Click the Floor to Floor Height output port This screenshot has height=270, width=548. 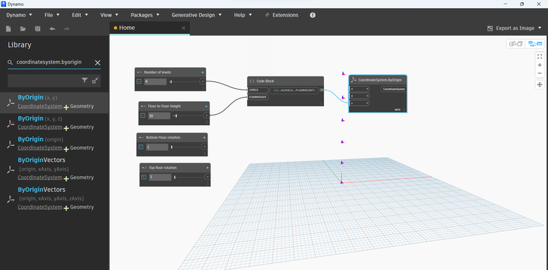(207, 116)
